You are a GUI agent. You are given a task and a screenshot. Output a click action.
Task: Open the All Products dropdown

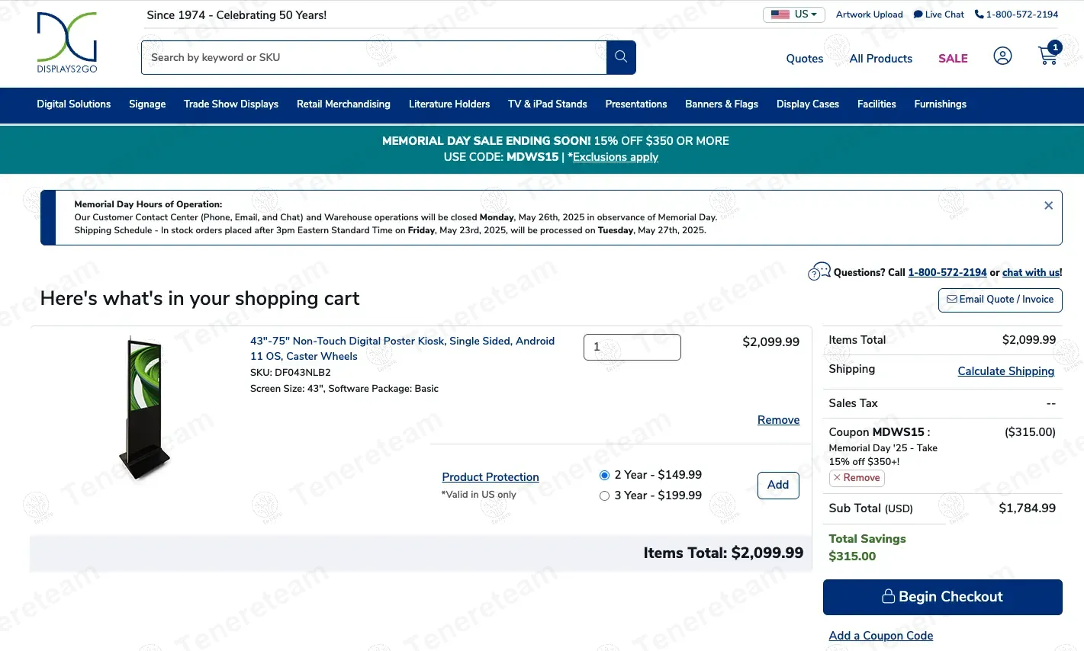[881, 59]
